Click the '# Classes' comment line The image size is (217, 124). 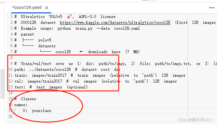coord(25,99)
